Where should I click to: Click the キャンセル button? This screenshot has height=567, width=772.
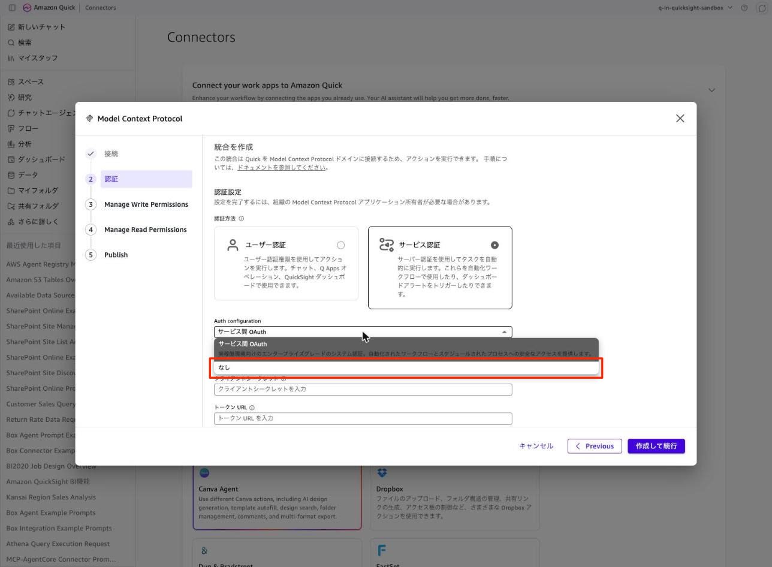click(536, 446)
